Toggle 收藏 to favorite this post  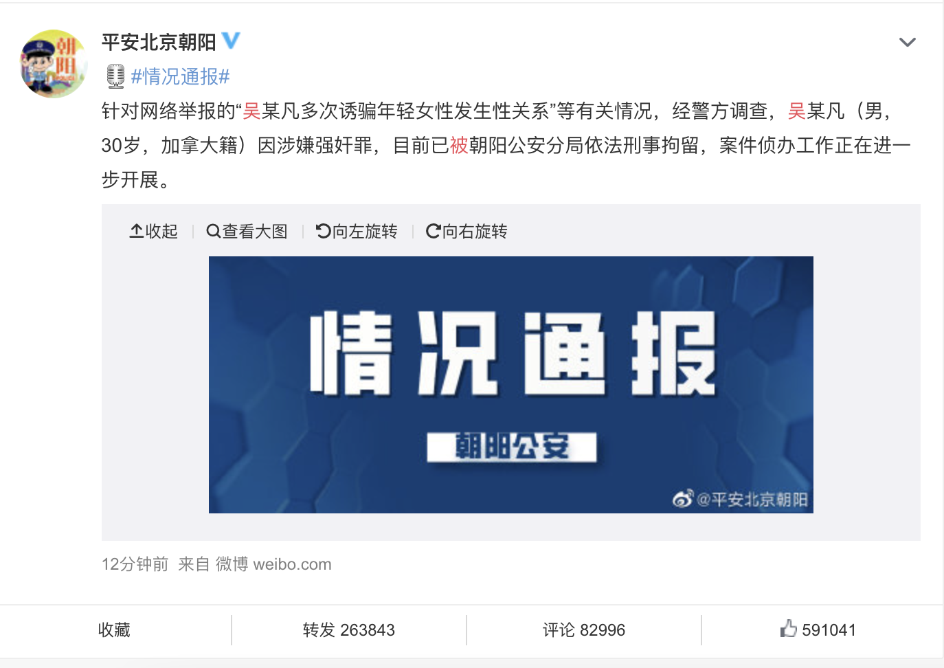114,630
